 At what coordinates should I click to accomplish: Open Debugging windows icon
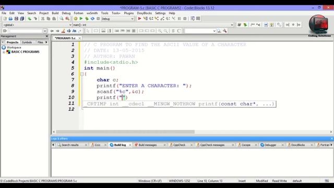(x=193, y=19)
